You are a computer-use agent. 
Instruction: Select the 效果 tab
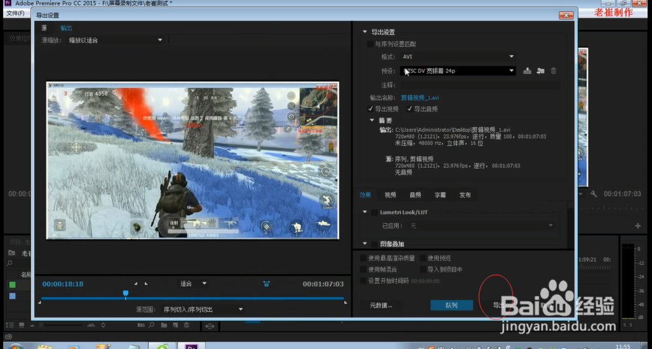(365, 195)
